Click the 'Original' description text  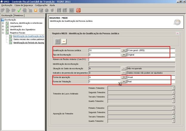point(131,55)
